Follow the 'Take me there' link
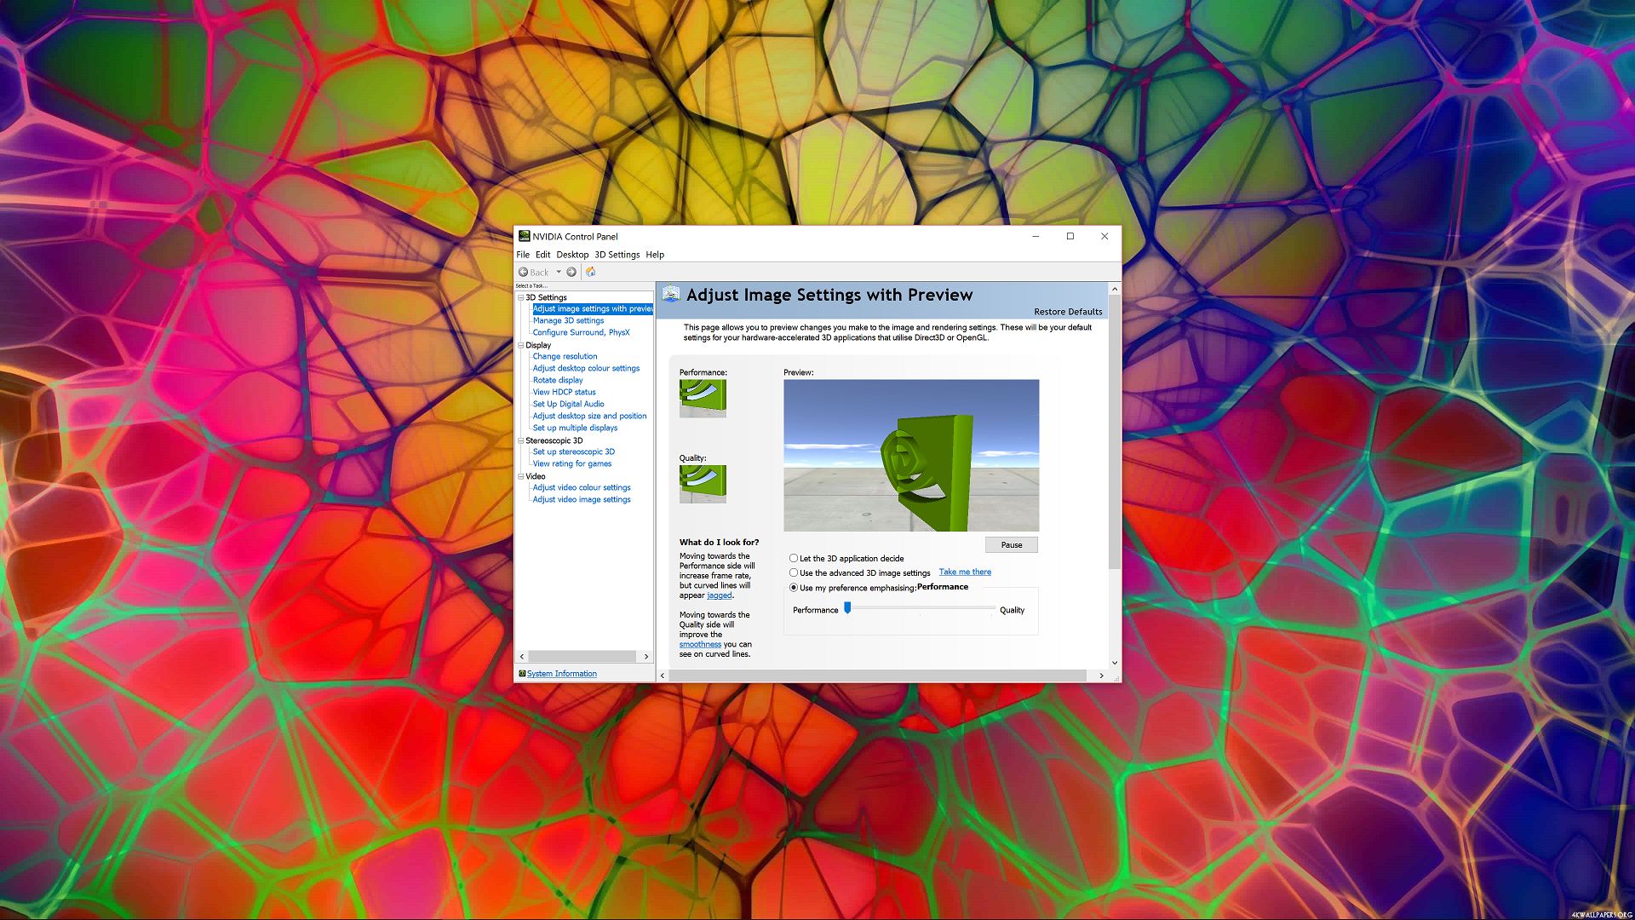Screen dimensions: 1635x920 tap(965, 572)
